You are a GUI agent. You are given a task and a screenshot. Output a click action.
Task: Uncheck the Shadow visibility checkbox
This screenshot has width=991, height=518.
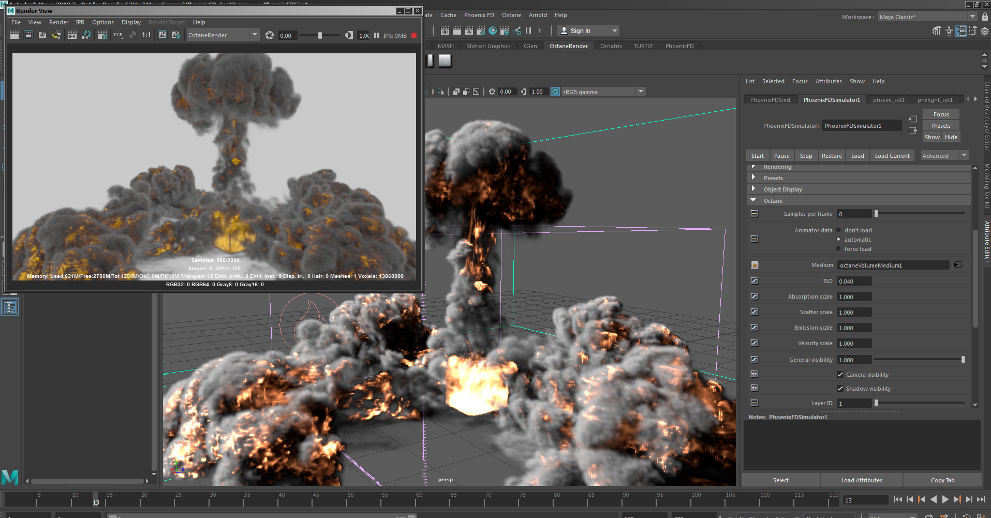coord(840,389)
